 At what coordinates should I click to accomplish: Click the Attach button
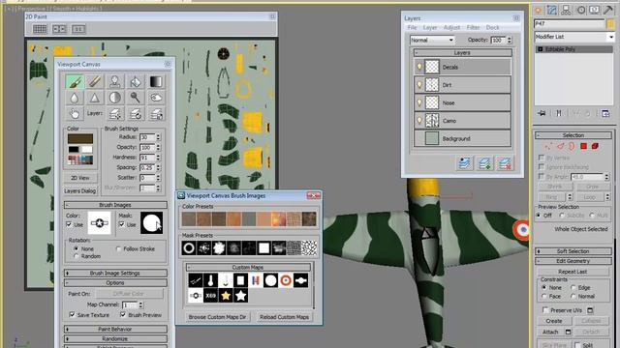tap(550, 333)
